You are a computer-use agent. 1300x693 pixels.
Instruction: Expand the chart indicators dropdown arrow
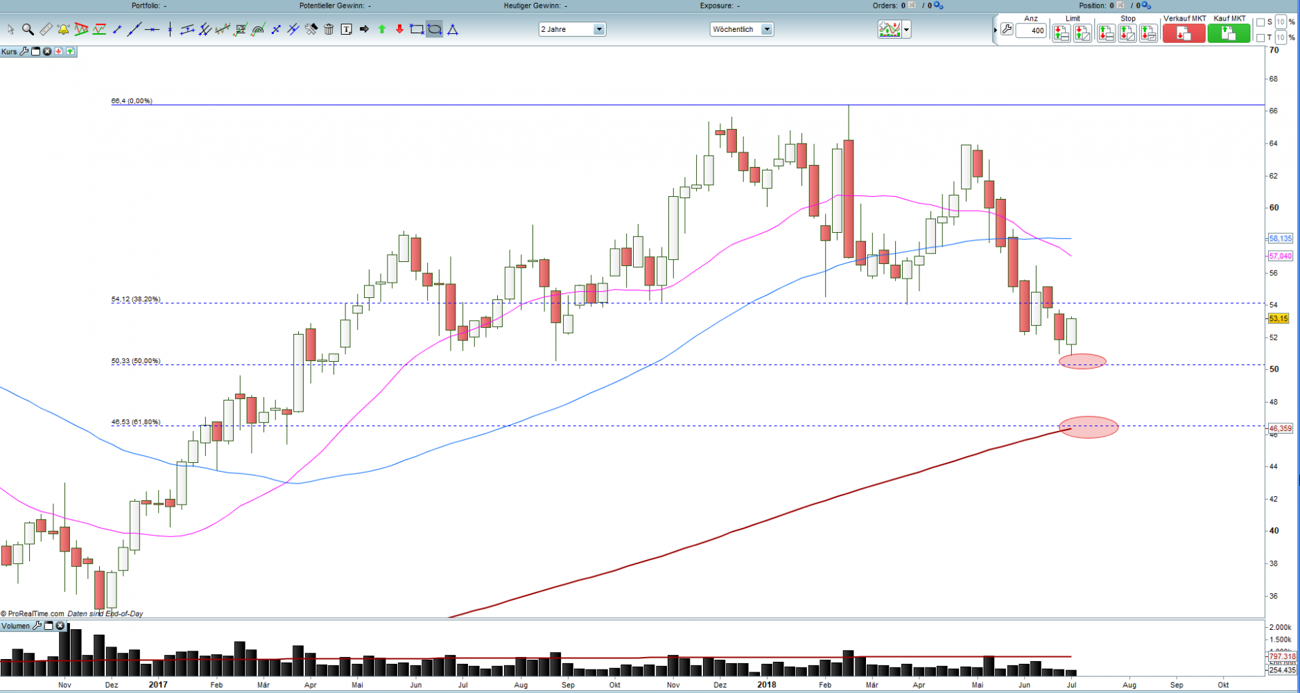(x=906, y=30)
